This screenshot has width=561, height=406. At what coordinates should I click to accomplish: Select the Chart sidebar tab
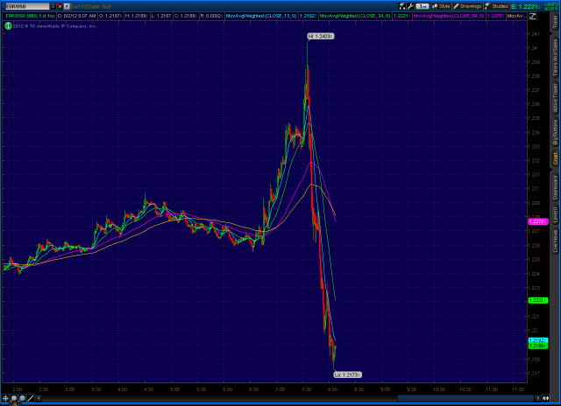pos(555,158)
